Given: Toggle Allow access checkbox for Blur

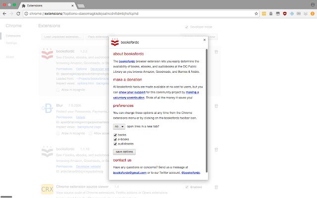Looking at the screenshot, I should pyautogui.click(x=90, y=133).
